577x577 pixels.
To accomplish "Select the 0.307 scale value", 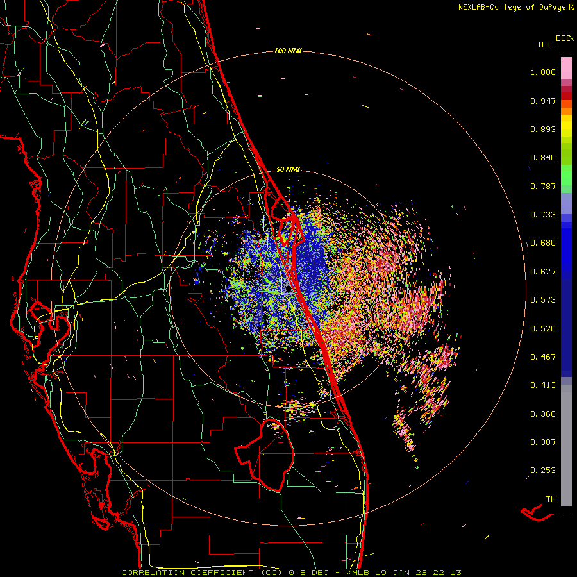I will point(543,442).
